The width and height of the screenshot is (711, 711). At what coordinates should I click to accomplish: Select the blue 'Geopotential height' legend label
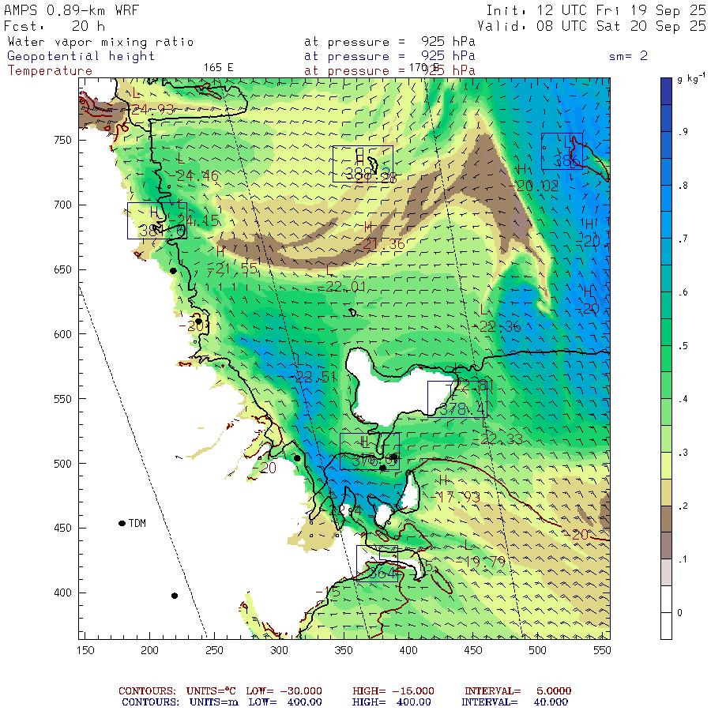pos(81,56)
